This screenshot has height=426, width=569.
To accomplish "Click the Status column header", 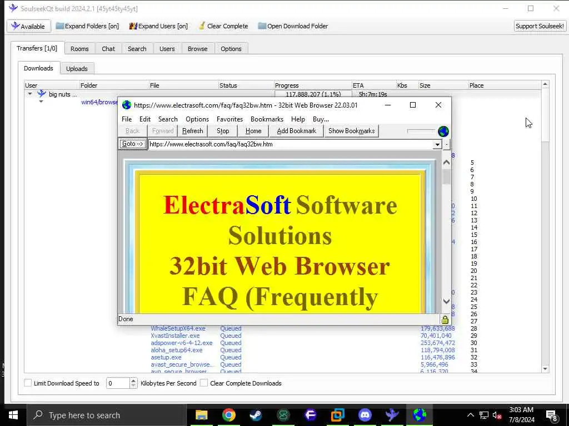I will [x=246, y=85].
